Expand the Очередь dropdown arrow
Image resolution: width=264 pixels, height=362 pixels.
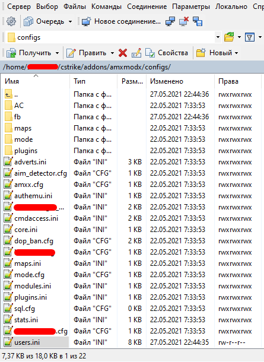click(70, 22)
